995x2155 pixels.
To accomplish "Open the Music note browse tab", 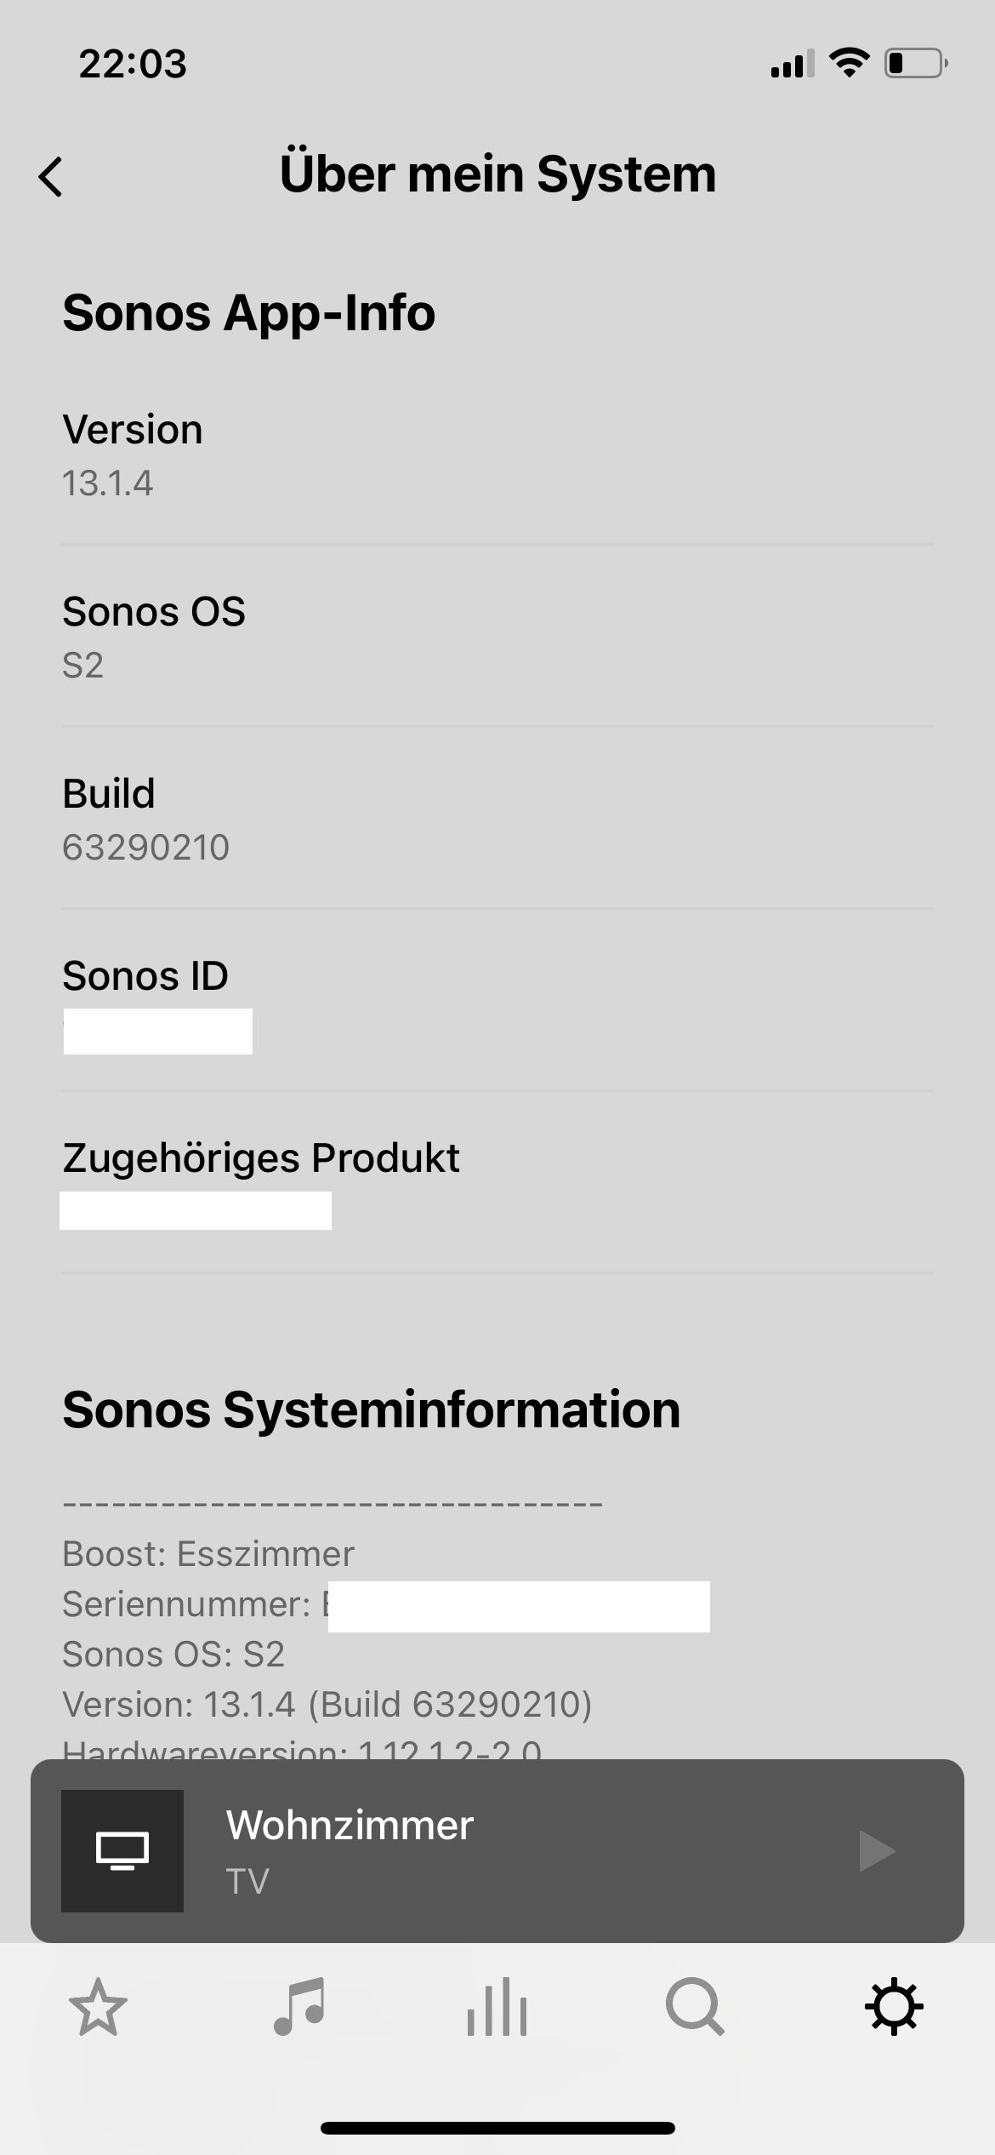I will [298, 2007].
